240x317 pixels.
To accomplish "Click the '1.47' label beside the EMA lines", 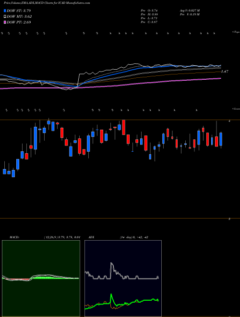I will click(225, 72).
